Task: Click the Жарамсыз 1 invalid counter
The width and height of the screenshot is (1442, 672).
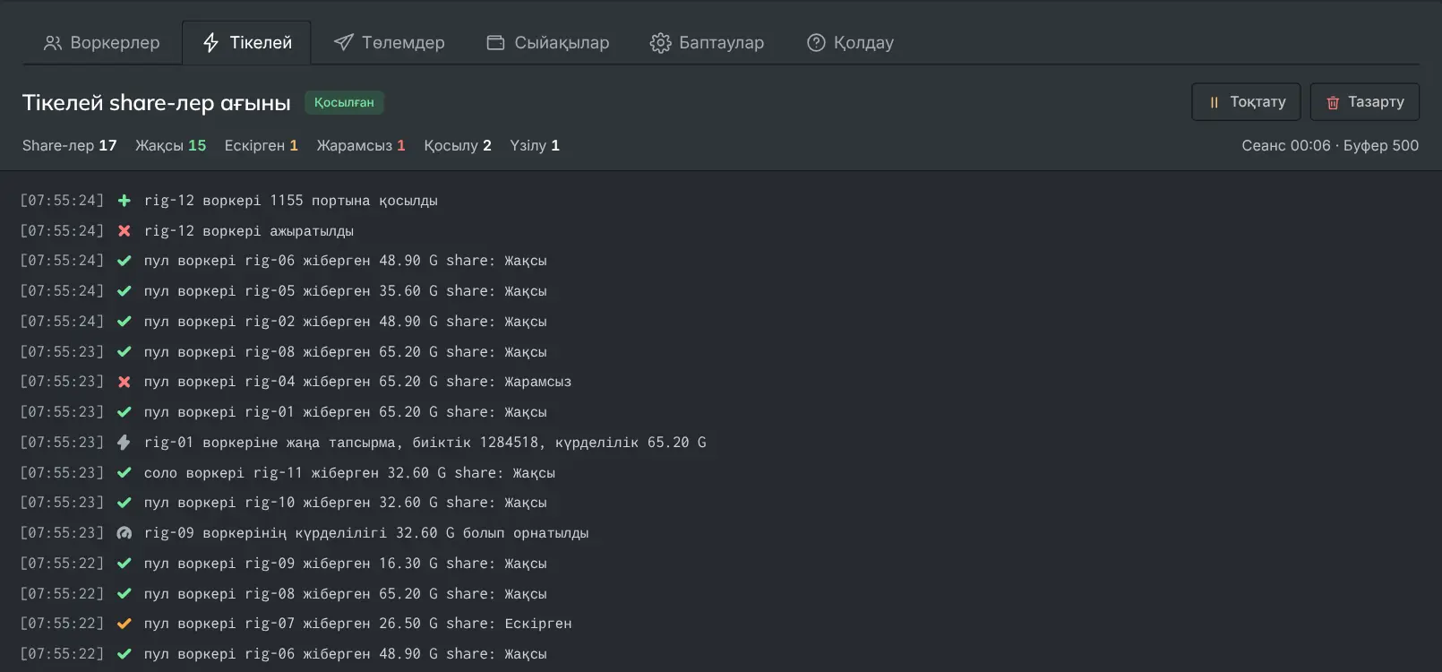Action: coord(361,145)
